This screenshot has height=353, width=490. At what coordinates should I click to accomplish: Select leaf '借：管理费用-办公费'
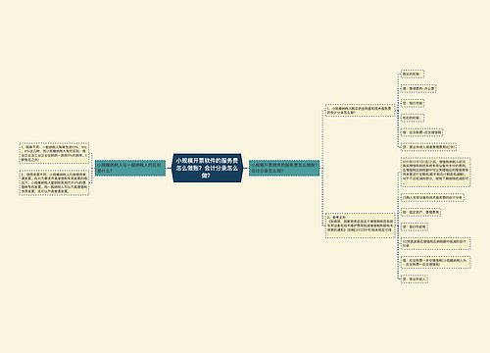418,88
